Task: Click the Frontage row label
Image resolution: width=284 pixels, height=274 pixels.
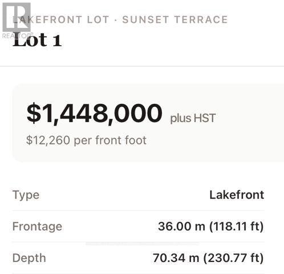Action: click(37, 227)
